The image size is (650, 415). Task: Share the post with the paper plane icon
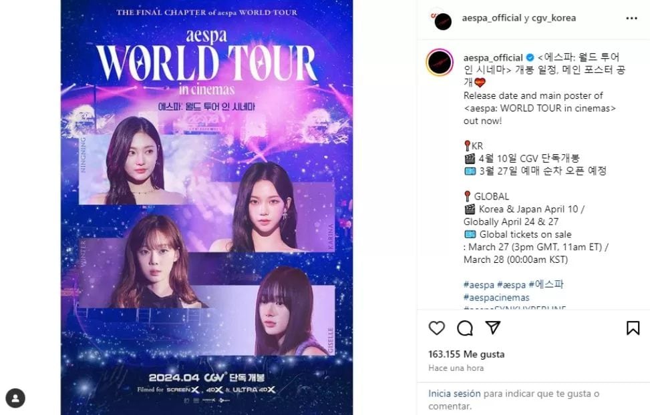point(493,328)
